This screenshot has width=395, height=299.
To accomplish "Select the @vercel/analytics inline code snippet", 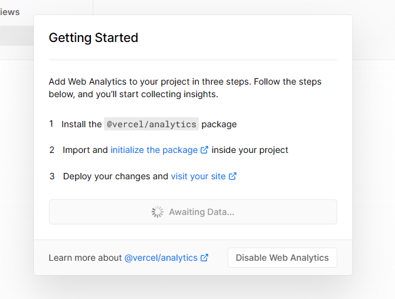I will [151, 124].
